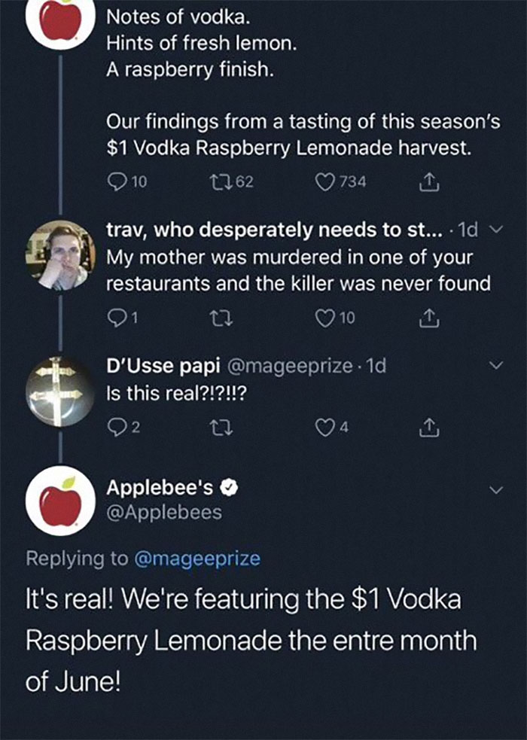The width and height of the screenshot is (527, 740).
Task: Open the chevron on Applebee's reply
Action: click(x=496, y=488)
